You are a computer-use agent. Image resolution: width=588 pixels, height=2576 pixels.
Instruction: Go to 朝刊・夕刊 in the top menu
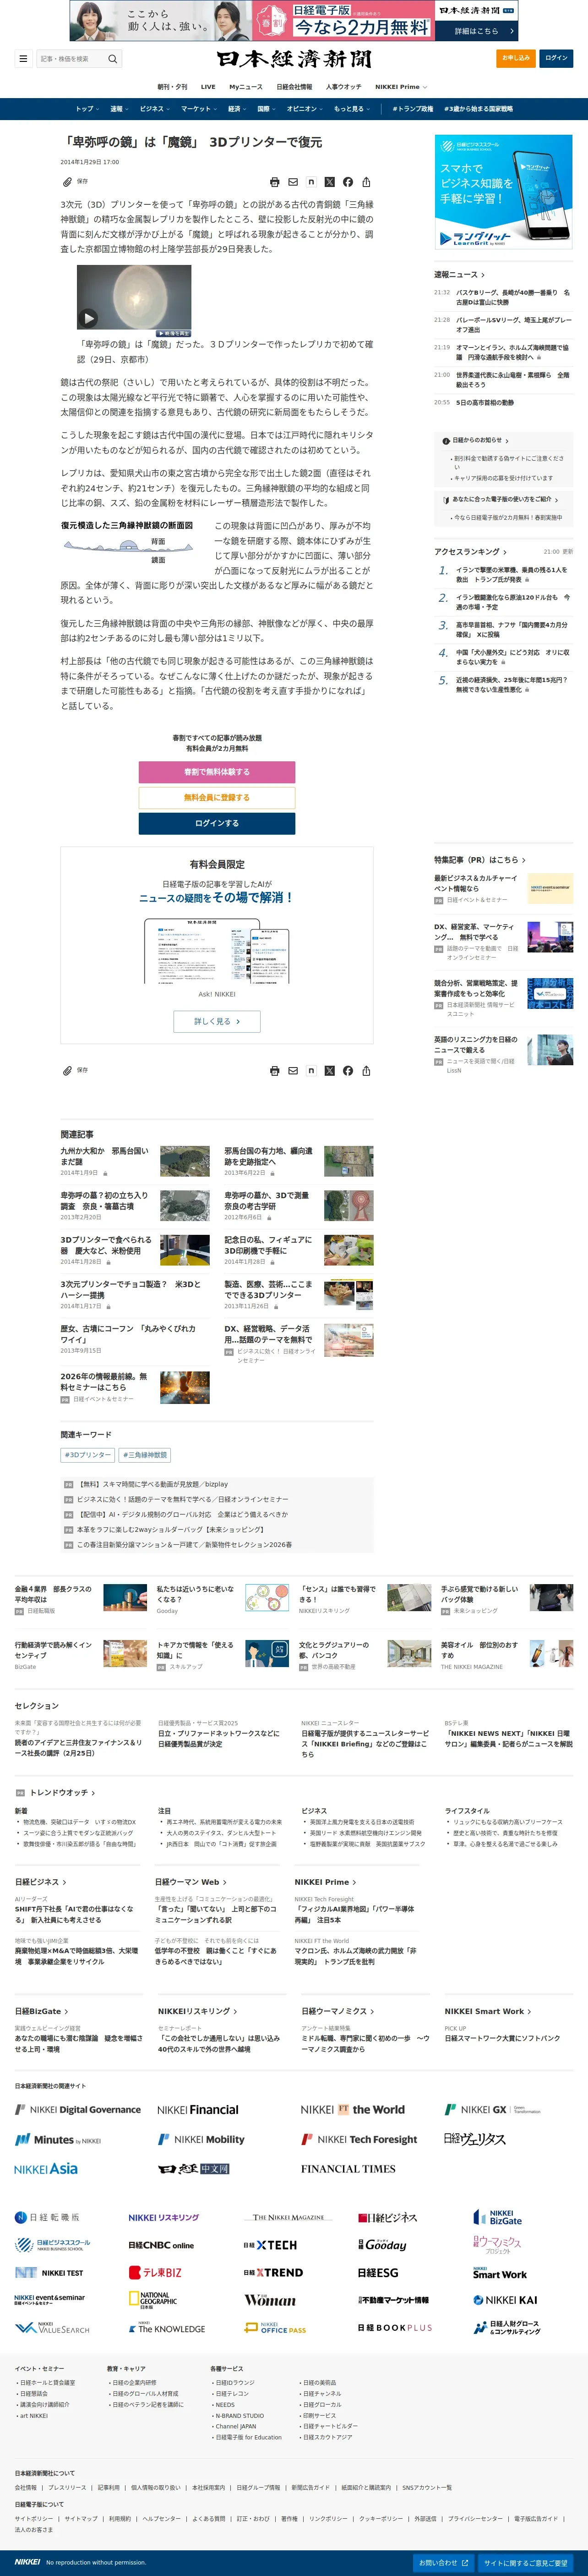coord(172,87)
